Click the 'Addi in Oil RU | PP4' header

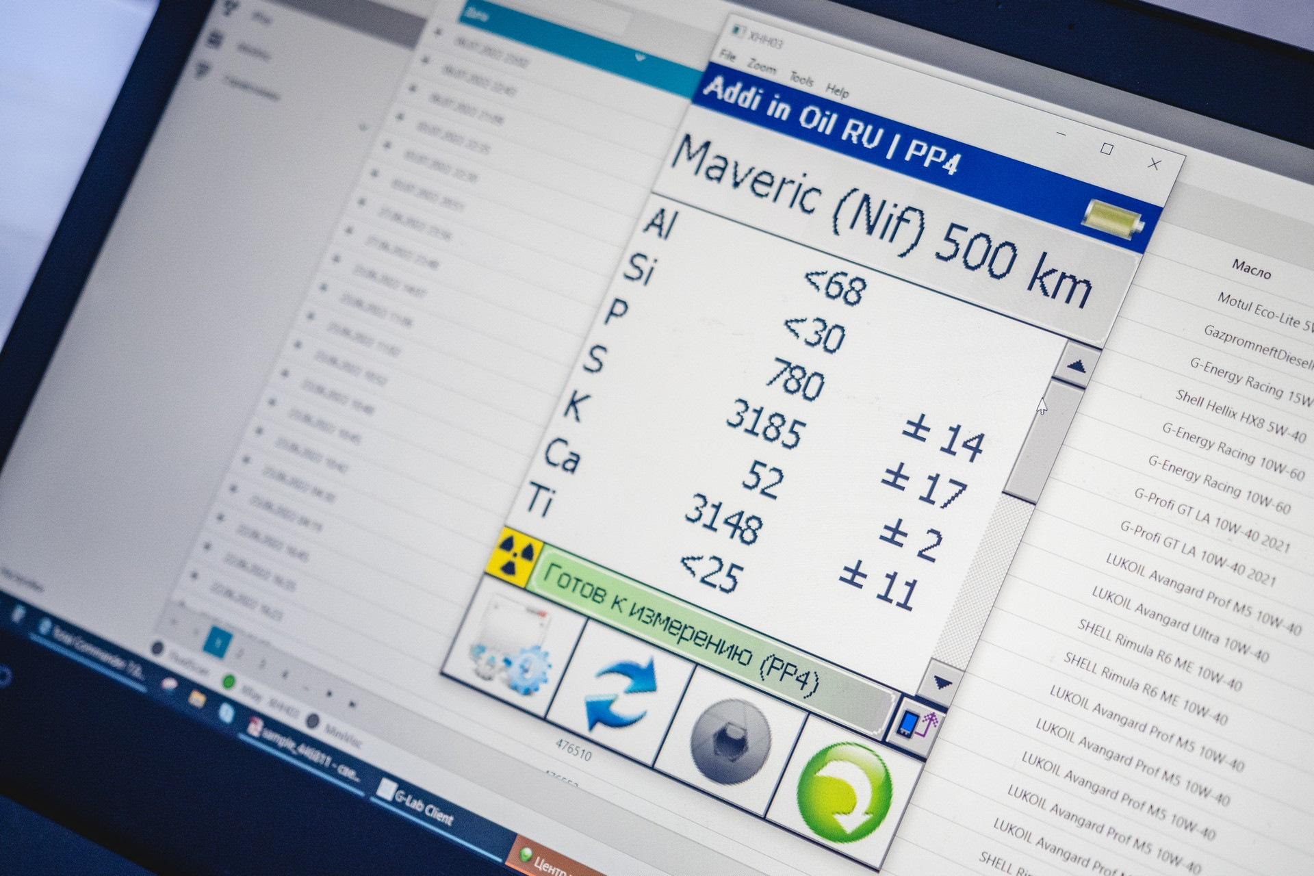pos(832,125)
